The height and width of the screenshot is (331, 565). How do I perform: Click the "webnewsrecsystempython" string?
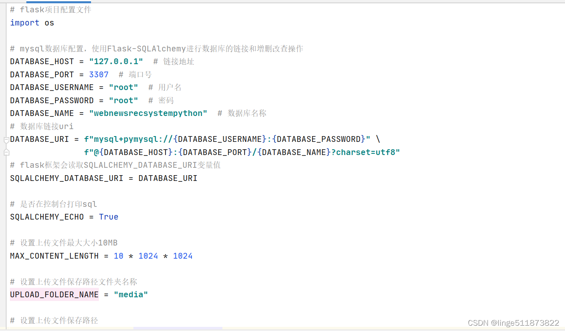[148, 113]
